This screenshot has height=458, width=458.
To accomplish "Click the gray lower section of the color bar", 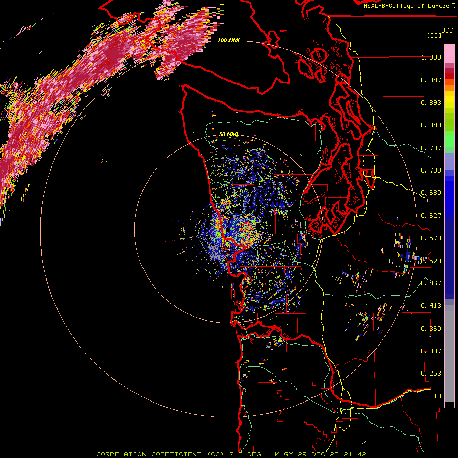I will point(449,354).
